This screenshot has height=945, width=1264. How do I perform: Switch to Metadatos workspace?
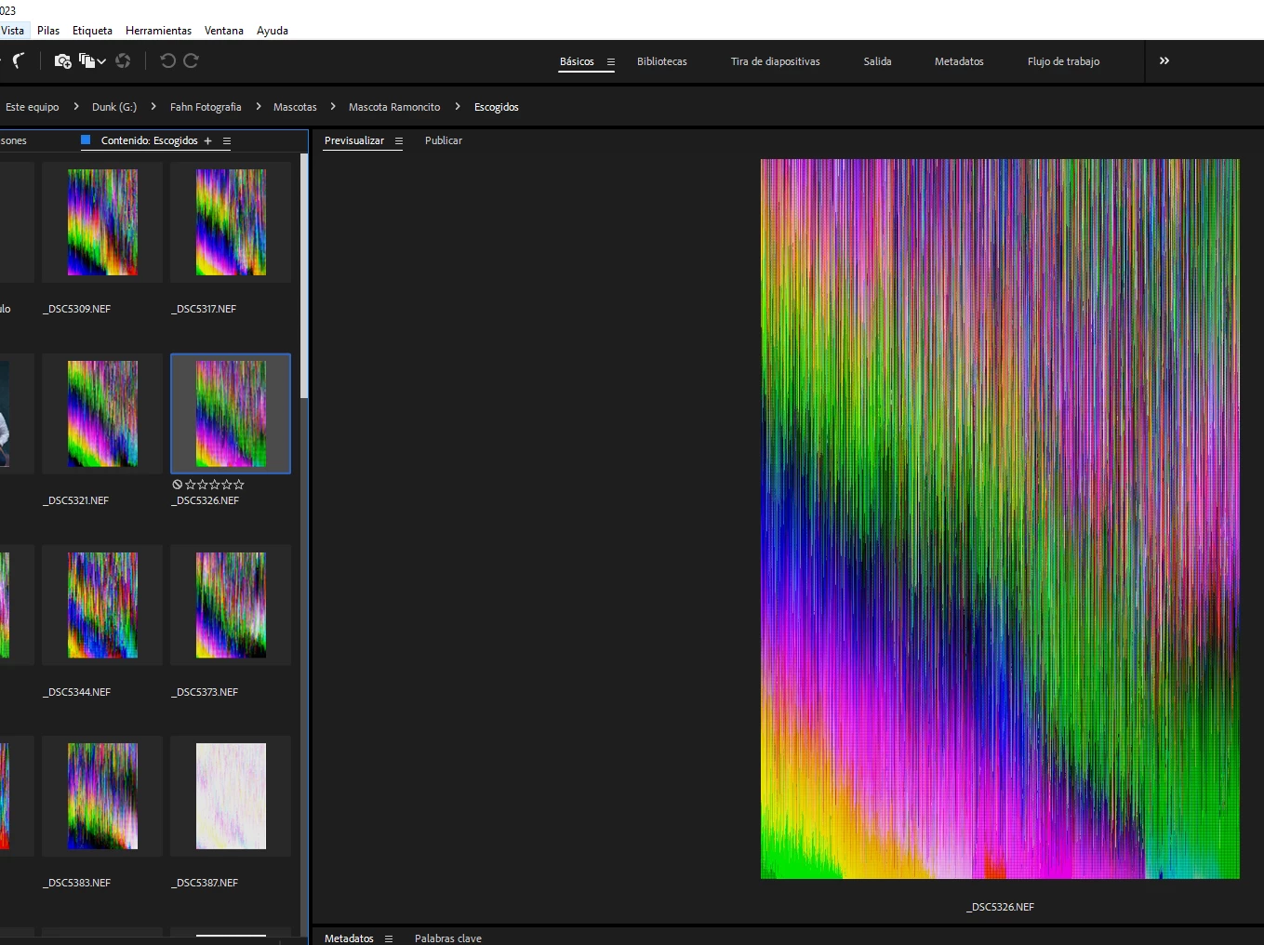point(959,61)
